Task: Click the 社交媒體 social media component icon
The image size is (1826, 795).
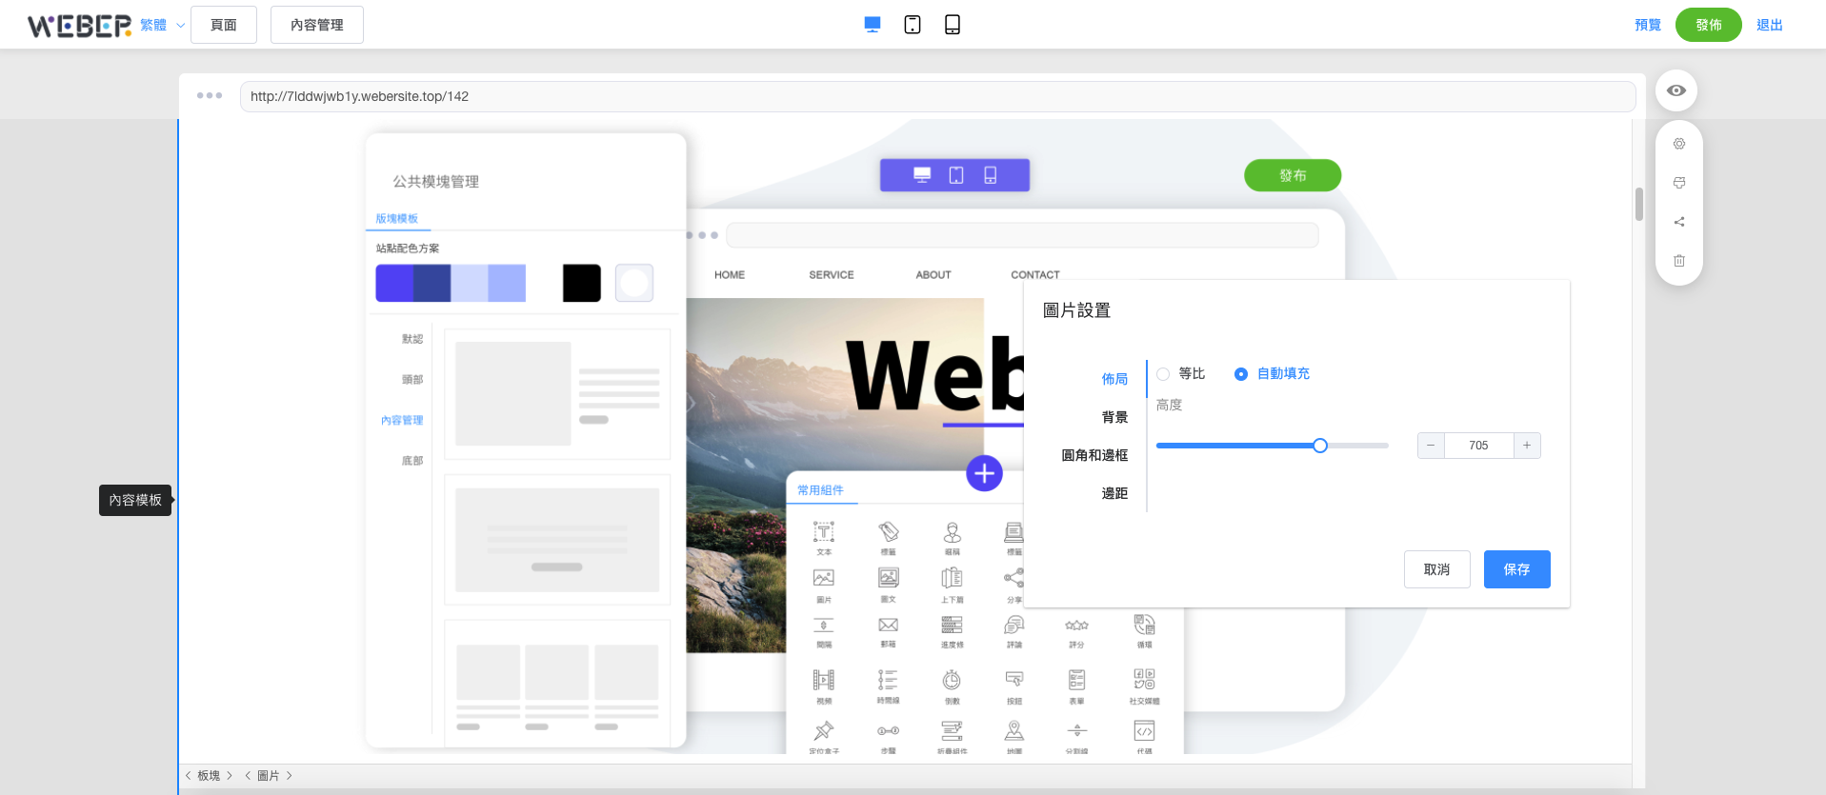Action: tap(1144, 680)
